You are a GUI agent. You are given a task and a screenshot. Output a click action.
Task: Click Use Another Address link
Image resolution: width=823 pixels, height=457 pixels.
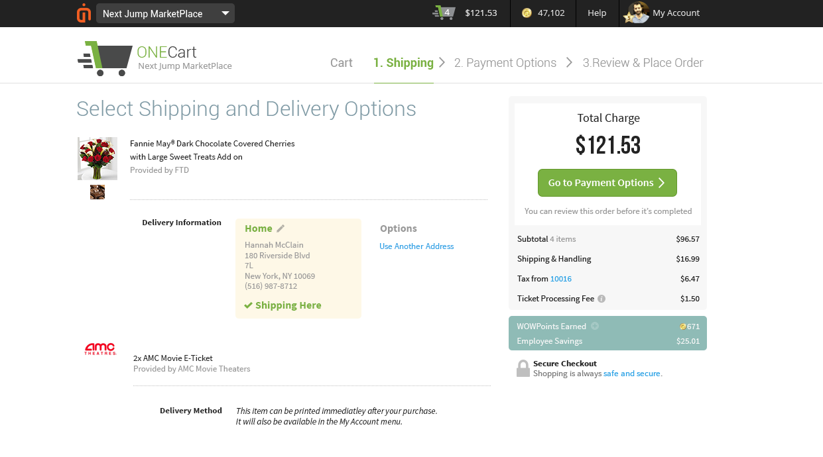pos(416,246)
